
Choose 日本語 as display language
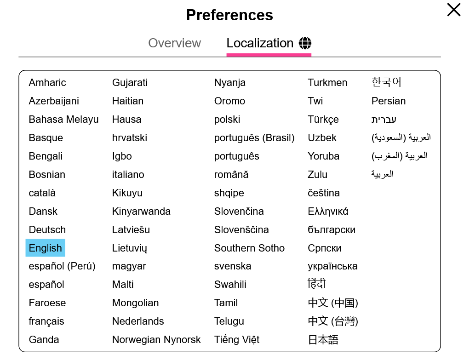323,340
